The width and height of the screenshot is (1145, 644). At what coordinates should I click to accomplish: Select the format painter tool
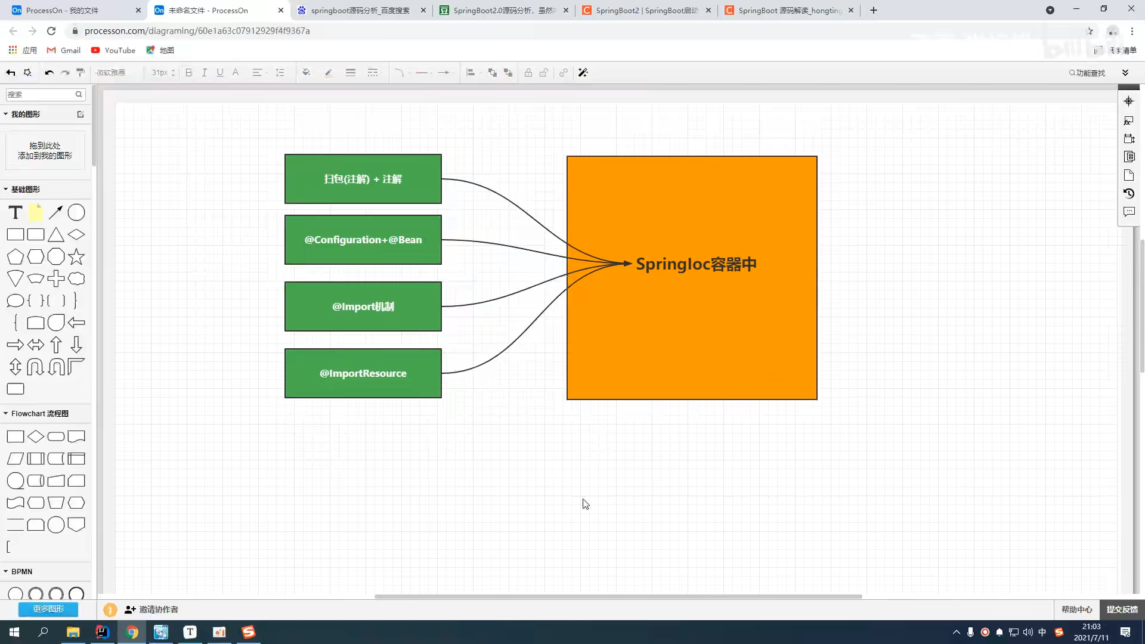click(81, 73)
